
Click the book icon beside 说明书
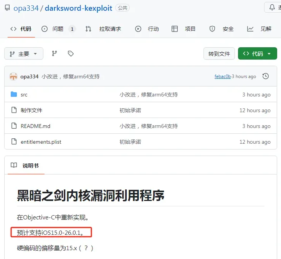[14, 165]
